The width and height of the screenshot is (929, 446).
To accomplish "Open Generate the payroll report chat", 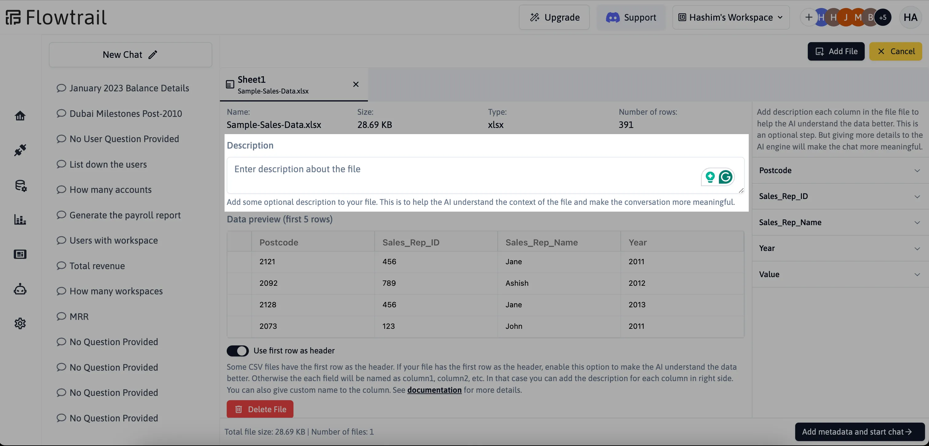I will 119,215.
